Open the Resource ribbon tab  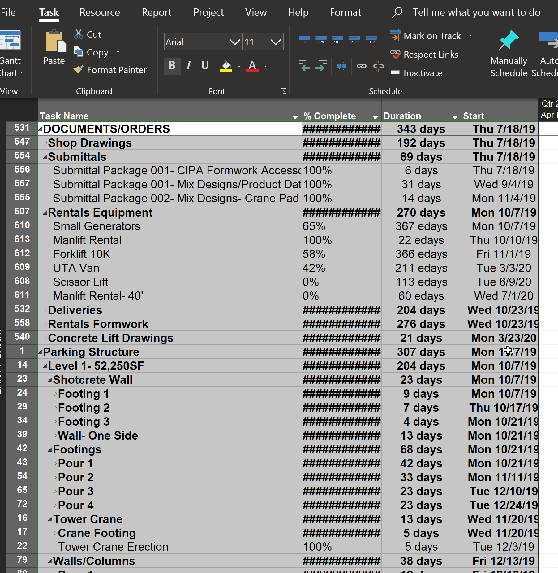pyautogui.click(x=100, y=12)
